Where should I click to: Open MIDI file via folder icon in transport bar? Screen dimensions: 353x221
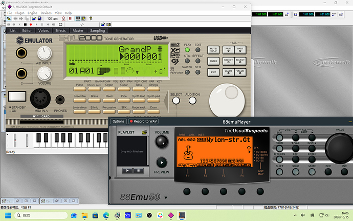tap(103, 25)
